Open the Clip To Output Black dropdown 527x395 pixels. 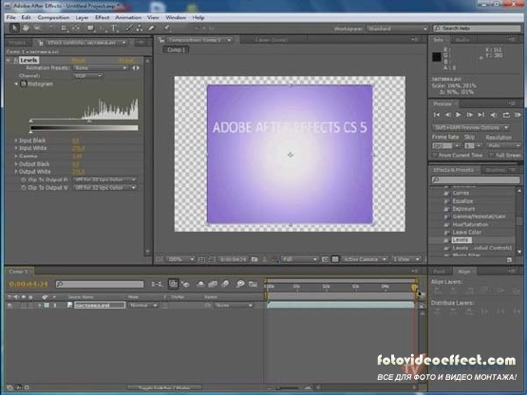click(104, 179)
